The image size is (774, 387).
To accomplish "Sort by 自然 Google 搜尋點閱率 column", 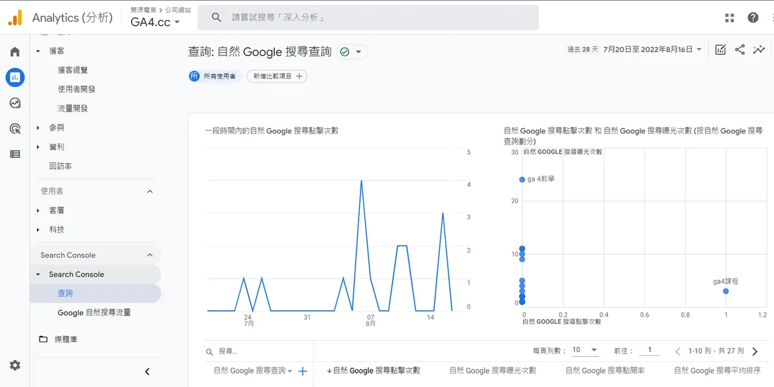I will point(605,371).
